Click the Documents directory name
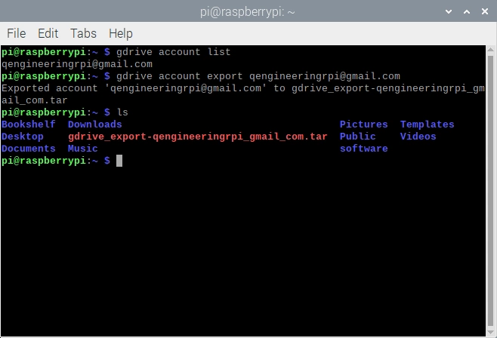 pos(29,149)
